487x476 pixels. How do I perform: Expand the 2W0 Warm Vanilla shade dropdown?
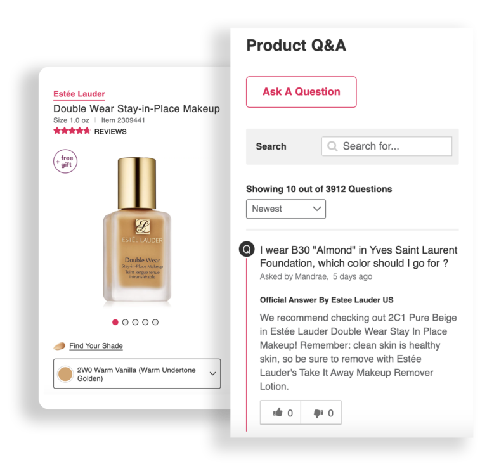pos(137,373)
